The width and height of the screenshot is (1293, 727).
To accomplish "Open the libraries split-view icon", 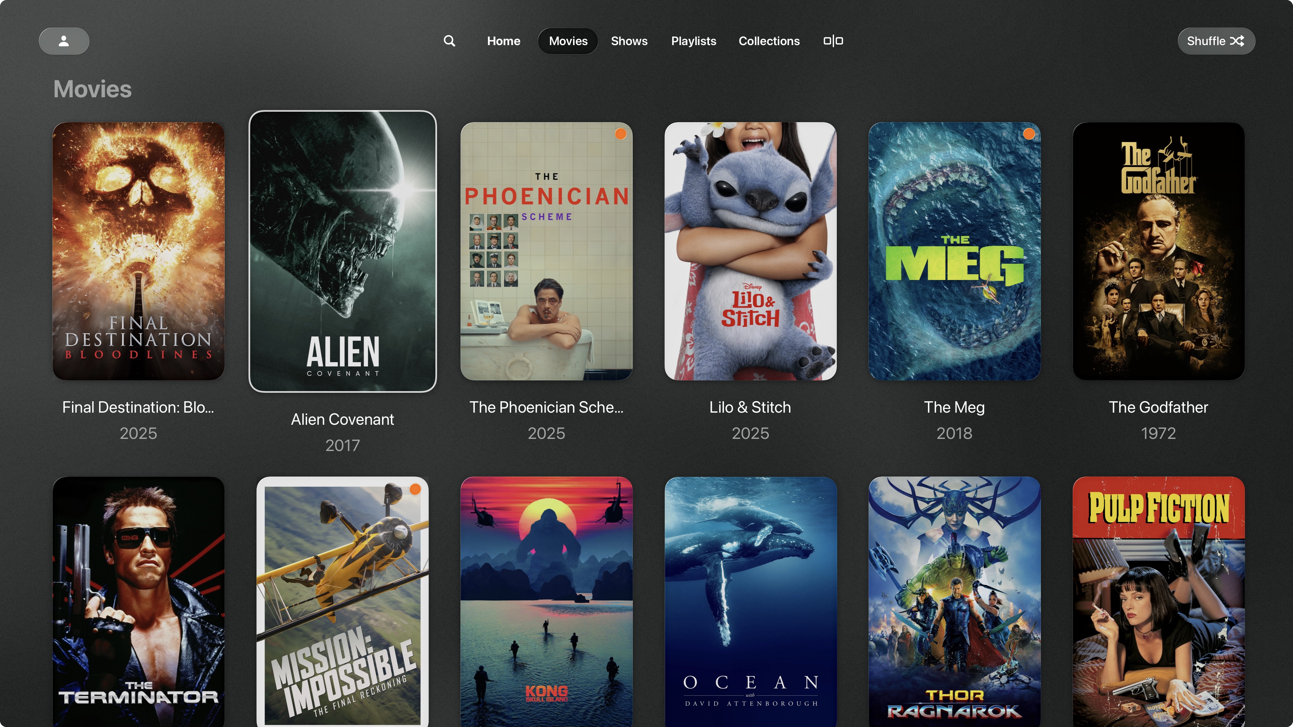I will point(833,41).
